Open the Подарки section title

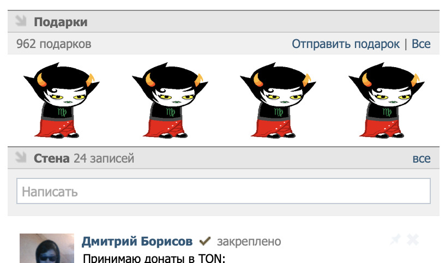point(61,22)
